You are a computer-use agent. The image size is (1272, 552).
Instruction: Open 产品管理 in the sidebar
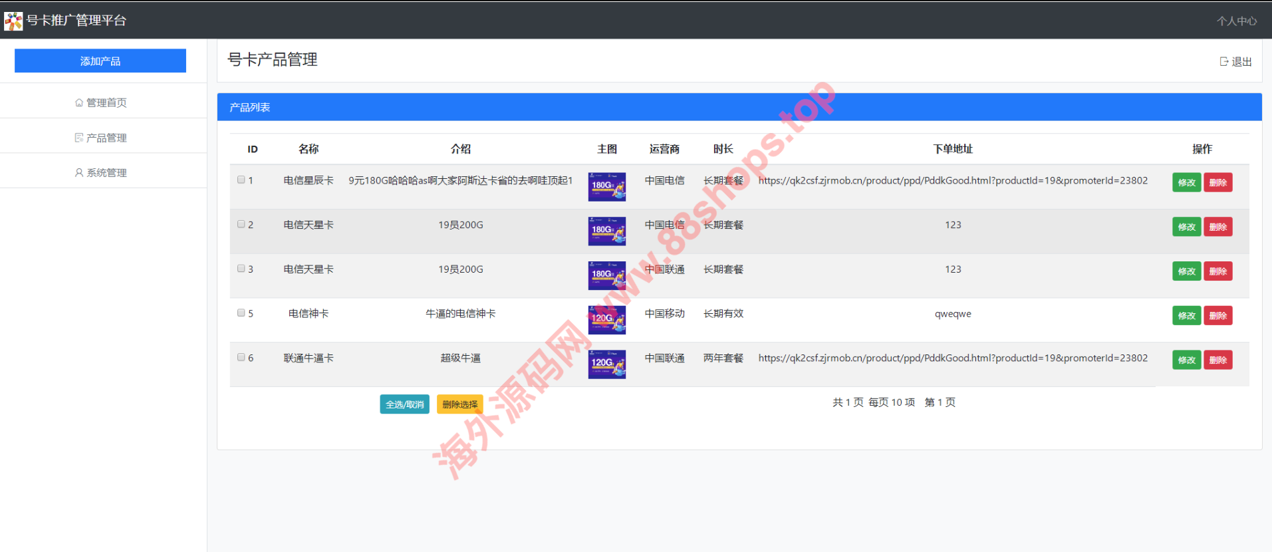point(106,138)
